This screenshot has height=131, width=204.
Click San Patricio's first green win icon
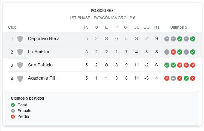tap(167, 65)
